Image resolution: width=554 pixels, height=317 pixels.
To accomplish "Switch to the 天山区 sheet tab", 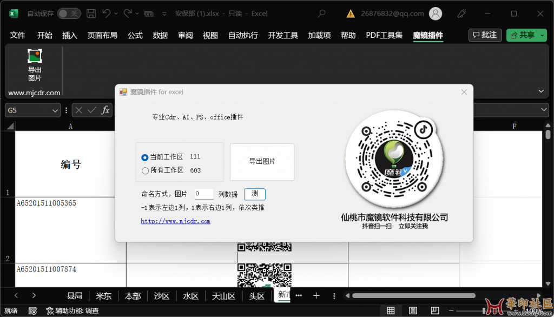I will (223, 296).
